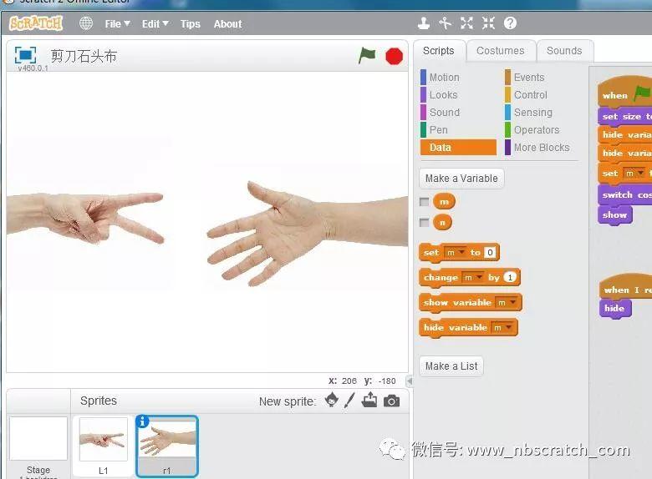652x479 pixels.
Task: Stop project with red stop sign
Action: (x=394, y=57)
